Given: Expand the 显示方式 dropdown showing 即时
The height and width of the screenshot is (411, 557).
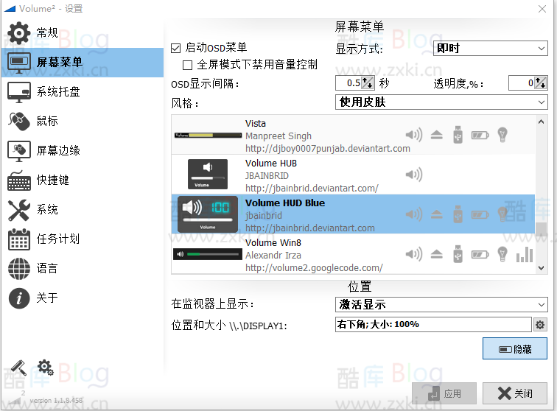Looking at the screenshot, I should click(490, 48).
